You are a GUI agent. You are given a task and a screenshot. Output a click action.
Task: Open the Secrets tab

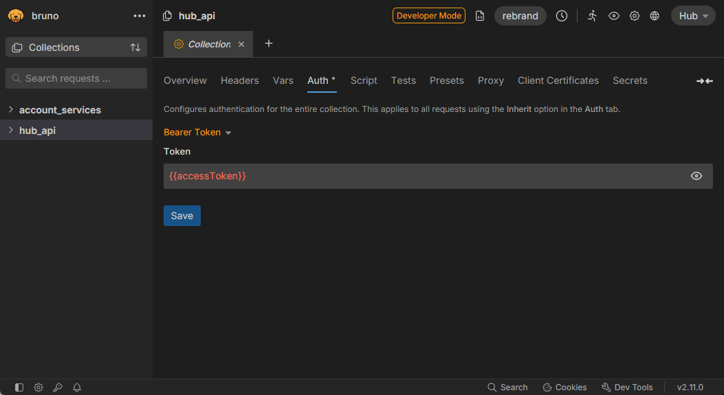(x=630, y=80)
